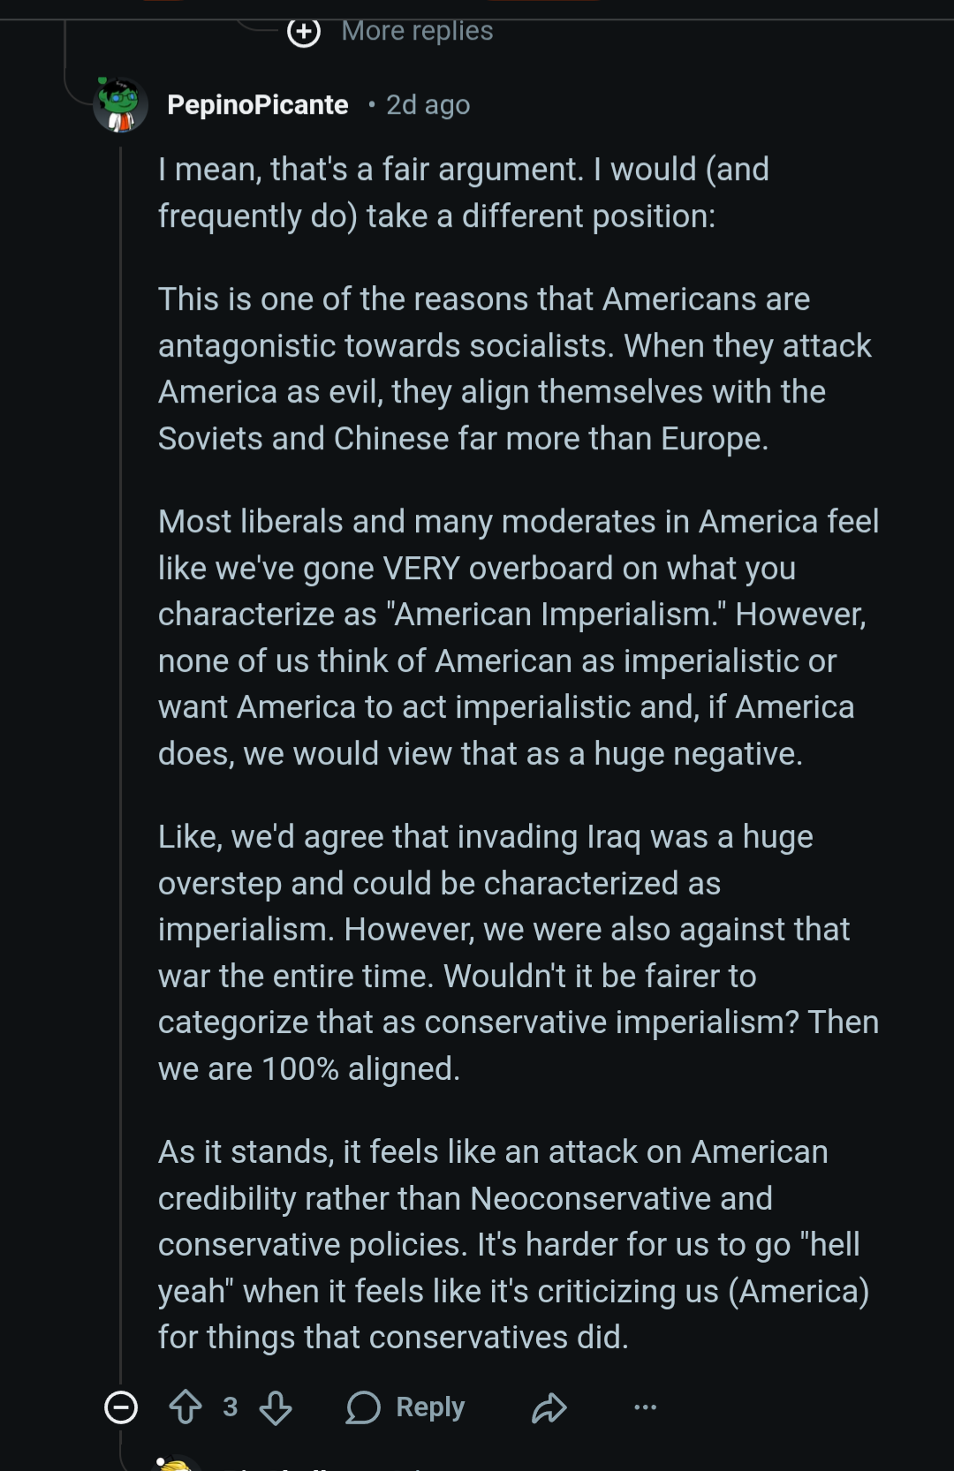Tap the paragraph starting "As it stands"
Viewport: 954px width, 1471px height.
click(x=513, y=1245)
